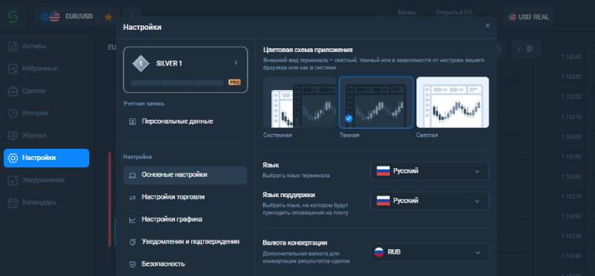The height and width of the screenshot is (276, 595).
Task: Click the chevron on the SILVER 1 card
Action: [236, 63]
